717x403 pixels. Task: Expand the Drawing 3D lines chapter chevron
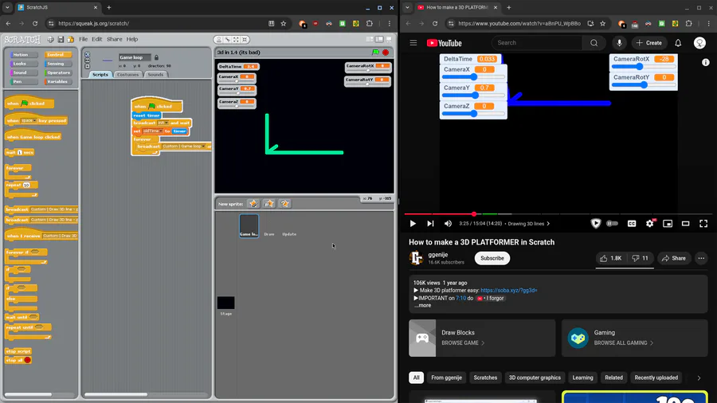pyautogui.click(x=548, y=224)
